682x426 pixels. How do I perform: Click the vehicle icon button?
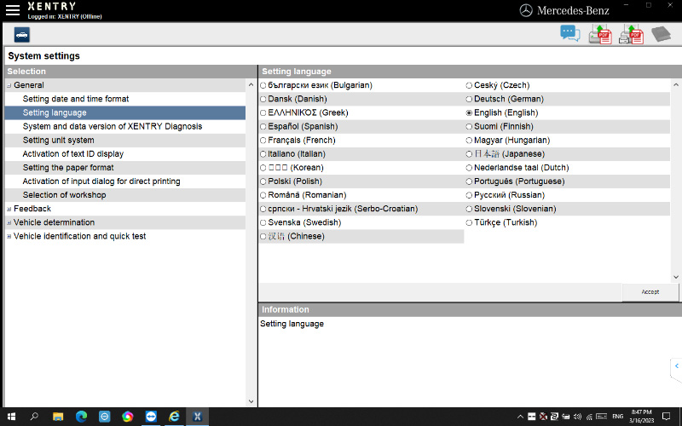(x=22, y=35)
